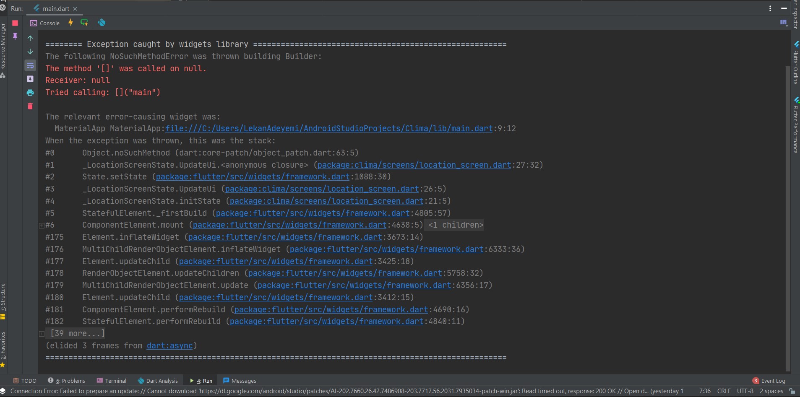Trigger Flutter Hot Restart icon
Image resolution: width=800 pixels, height=397 pixels.
coord(84,23)
